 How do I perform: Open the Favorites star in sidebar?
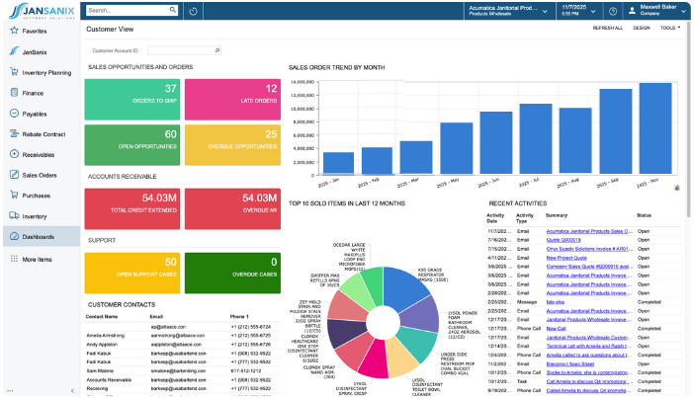13,30
